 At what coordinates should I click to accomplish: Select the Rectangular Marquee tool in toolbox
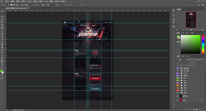click(2, 14)
